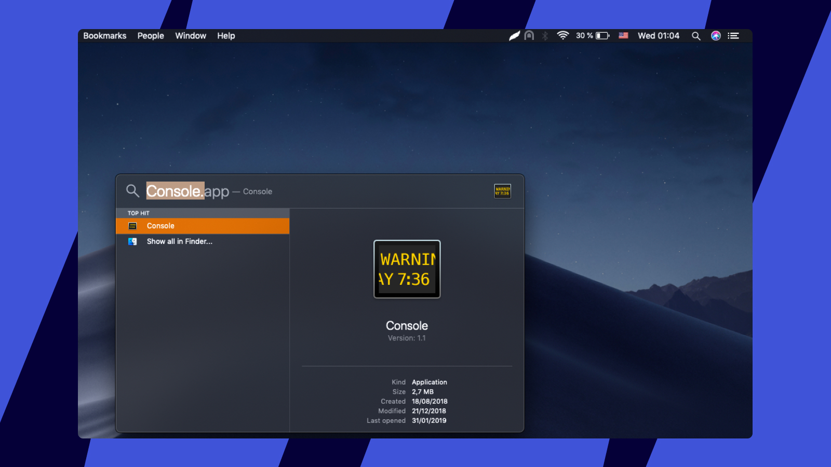Click the Version: 1.1 text

(x=407, y=338)
